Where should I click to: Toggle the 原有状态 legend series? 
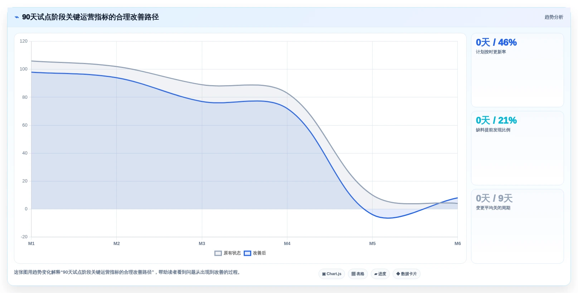[x=228, y=253]
